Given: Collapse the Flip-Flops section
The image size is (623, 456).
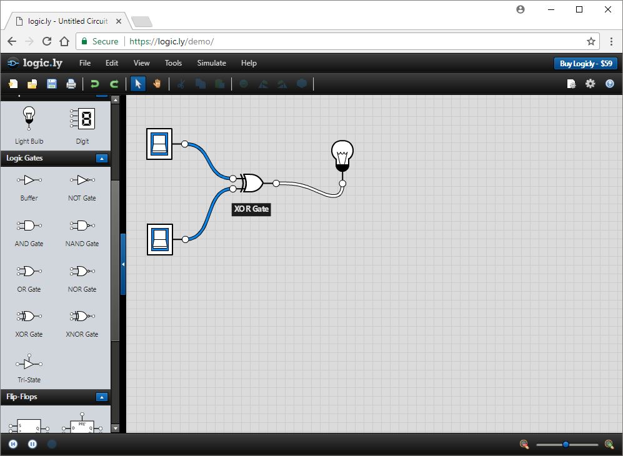Looking at the screenshot, I should [x=102, y=397].
